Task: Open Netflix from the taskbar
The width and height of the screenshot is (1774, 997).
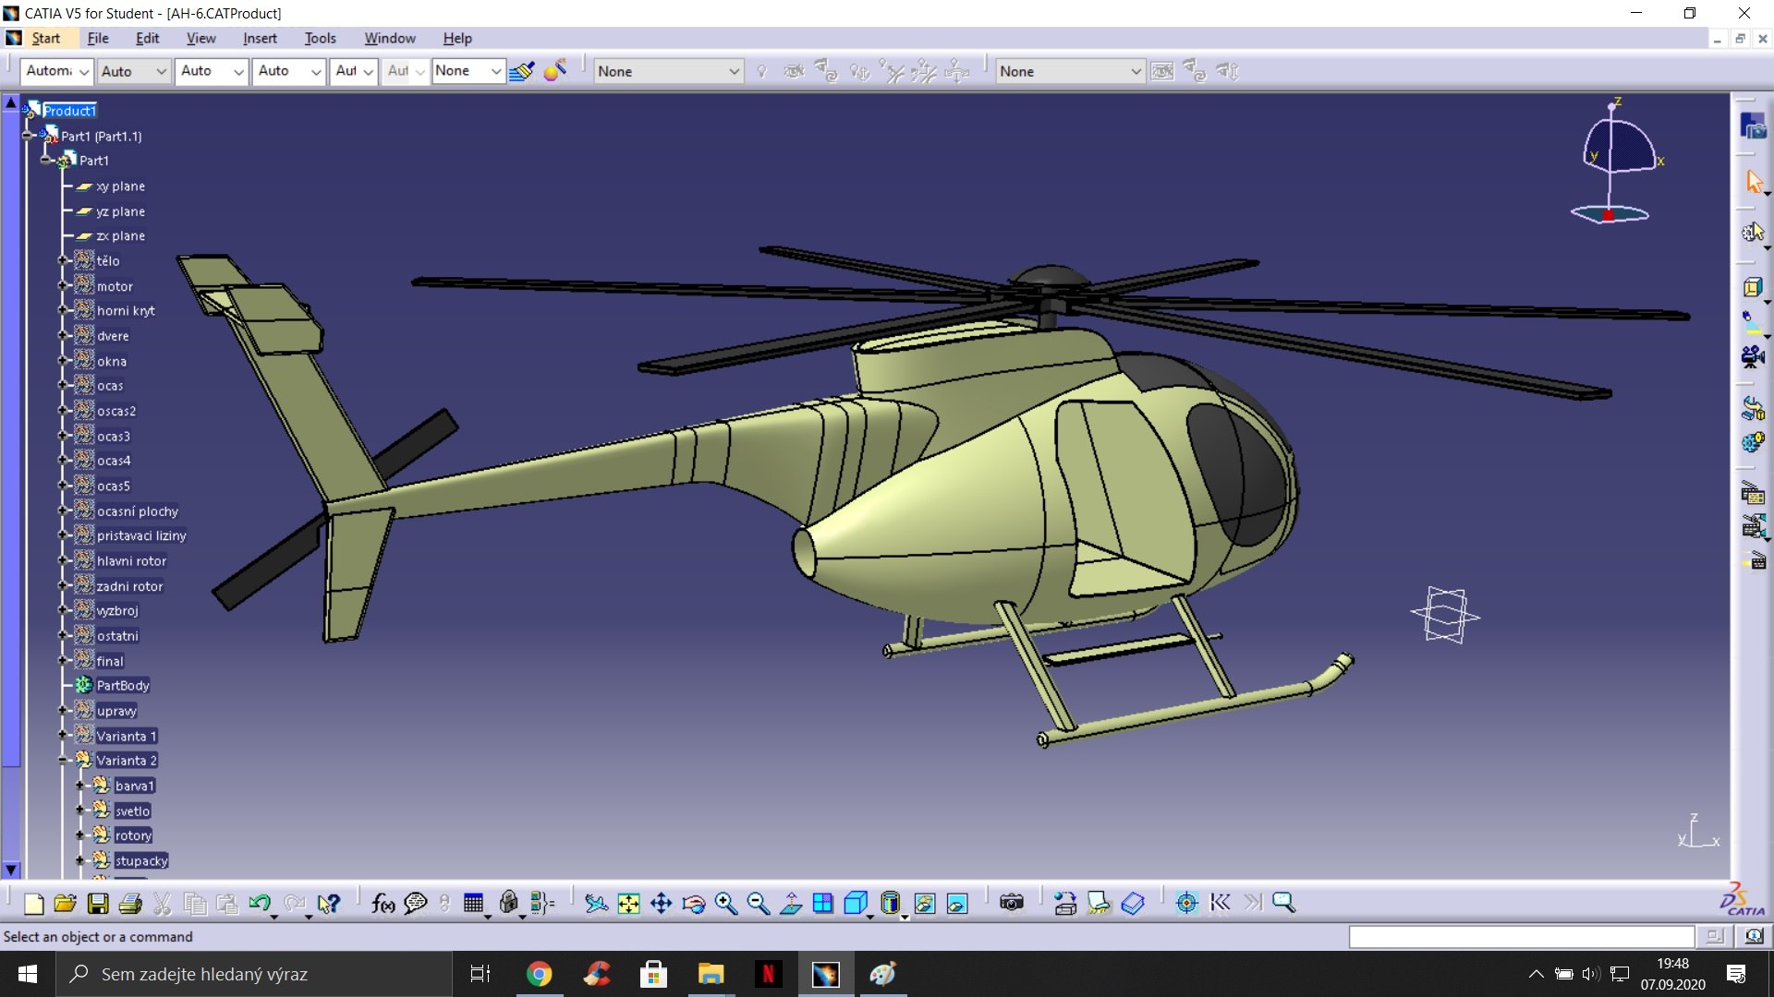Action: (x=768, y=974)
